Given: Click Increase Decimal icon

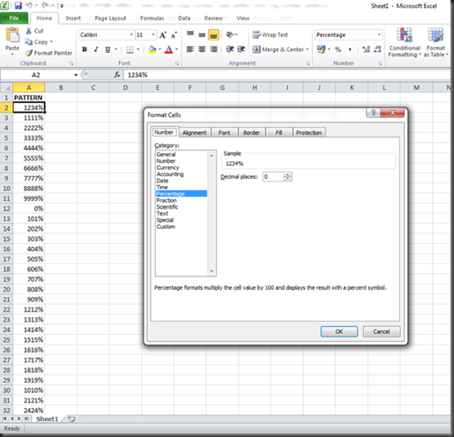Looking at the screenshot, I should click(366, 49).
